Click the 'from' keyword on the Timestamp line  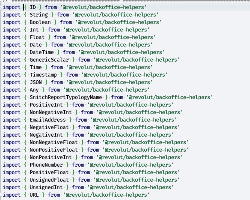[72, 75]
